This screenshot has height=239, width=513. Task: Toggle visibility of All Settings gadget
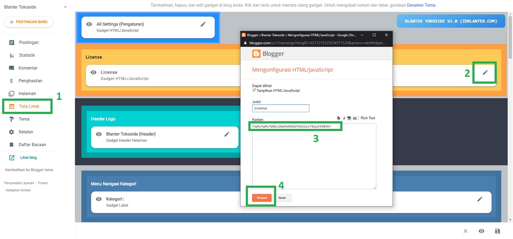[89, 25]
